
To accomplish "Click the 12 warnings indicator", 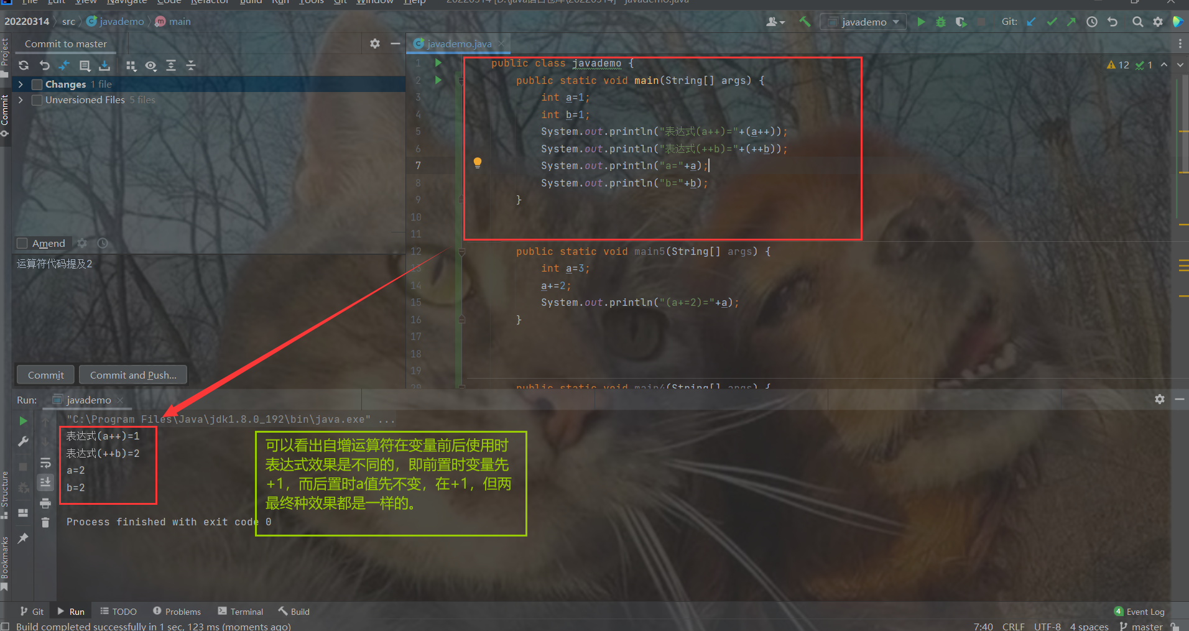I will pos(1117,65).
